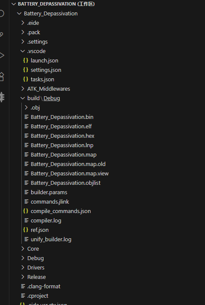Open tasks.json in the .vscode folder
205x305 pixels.
43,80
